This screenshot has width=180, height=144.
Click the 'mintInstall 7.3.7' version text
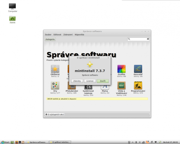click(x=90, y=71)
